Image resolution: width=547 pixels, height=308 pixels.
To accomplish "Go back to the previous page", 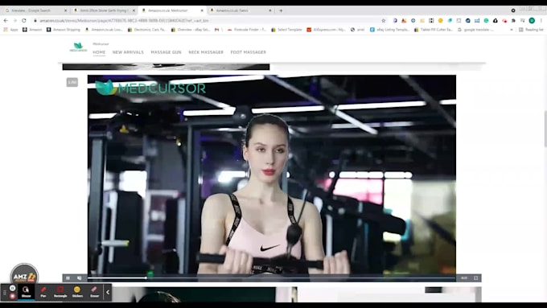I will (6, 21).
